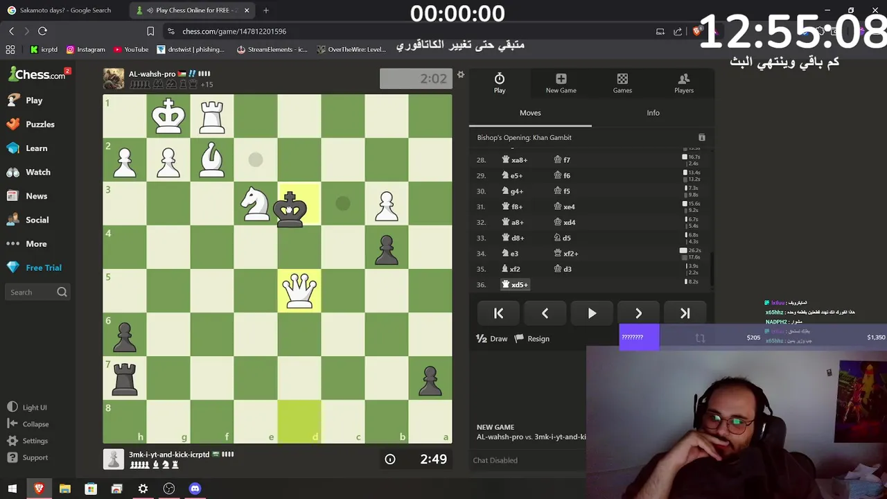Select black's move 35 Kd3 in the list
Image resolution: width=887 pixels, height=499 pixels.
[562, 269]
